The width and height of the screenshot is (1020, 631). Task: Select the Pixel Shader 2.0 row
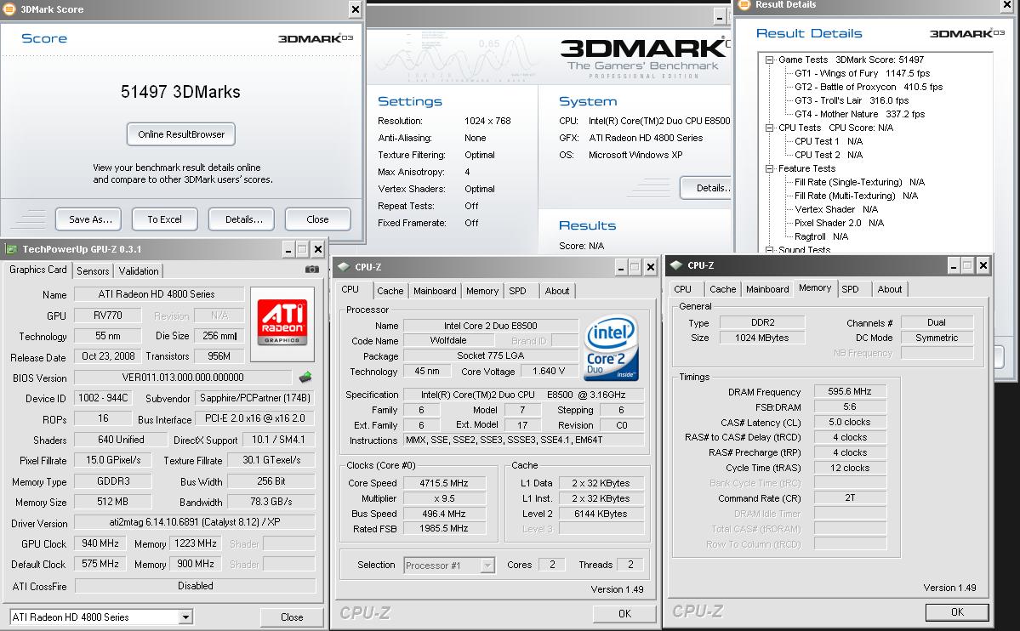(839, 223)
